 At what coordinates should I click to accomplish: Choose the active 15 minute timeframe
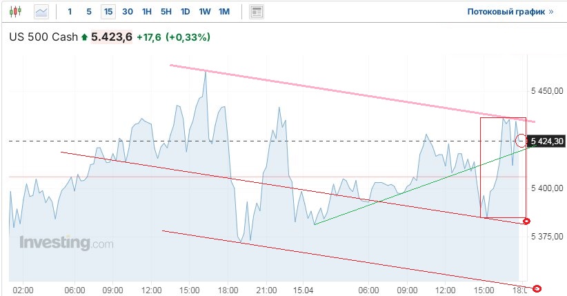coord(108,12)
